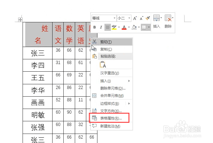Apply text highlight color
213x143 pixels.
(x=114, y=27)
